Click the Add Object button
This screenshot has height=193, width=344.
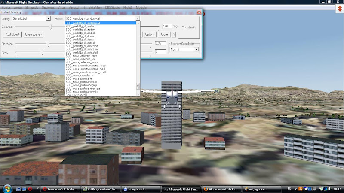click(12, 34)
